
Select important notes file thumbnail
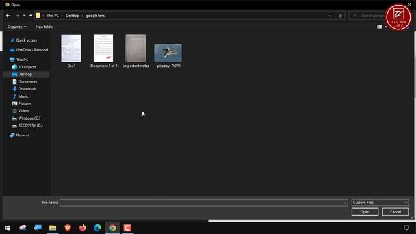coord(136,49)
